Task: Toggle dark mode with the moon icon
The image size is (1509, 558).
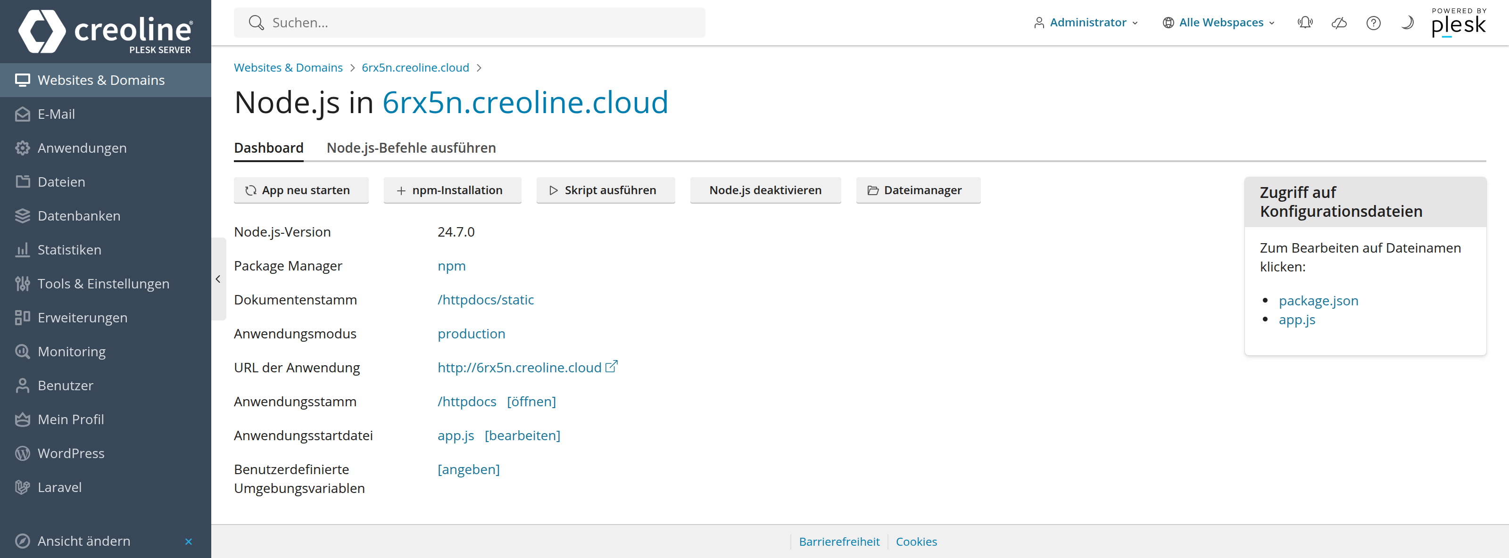Action: (x=1407, y=23)
